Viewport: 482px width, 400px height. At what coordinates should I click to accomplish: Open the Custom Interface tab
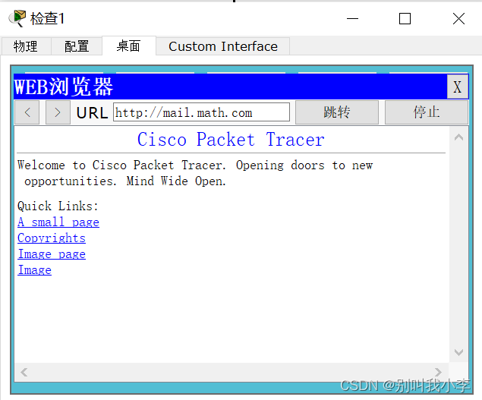click(223, 46)
